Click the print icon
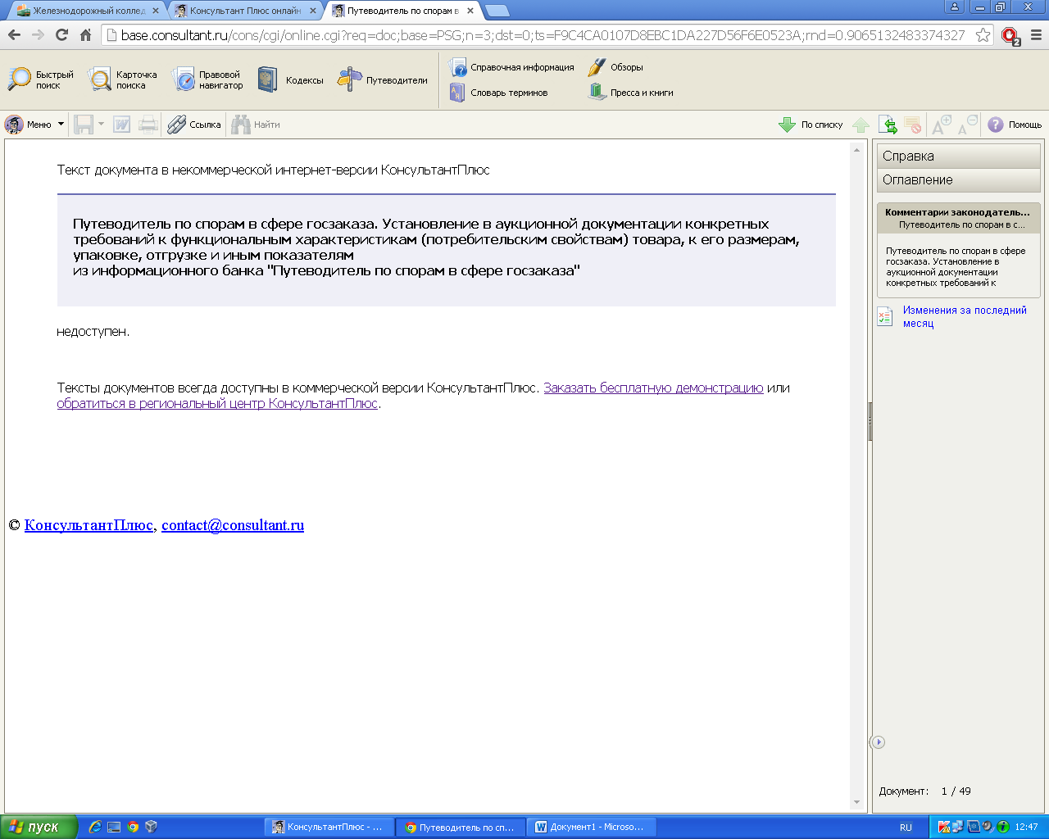This screenshot has height=839, width=1049. click(148, 125)
